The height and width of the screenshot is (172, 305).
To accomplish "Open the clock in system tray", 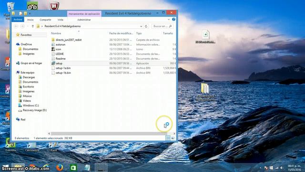I will 294,168.
